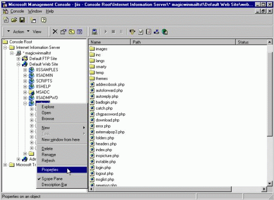Expand the IISADMIN node
Image resolution: width=274 pixels, height=200 pixels.
(x=25, y=75)
